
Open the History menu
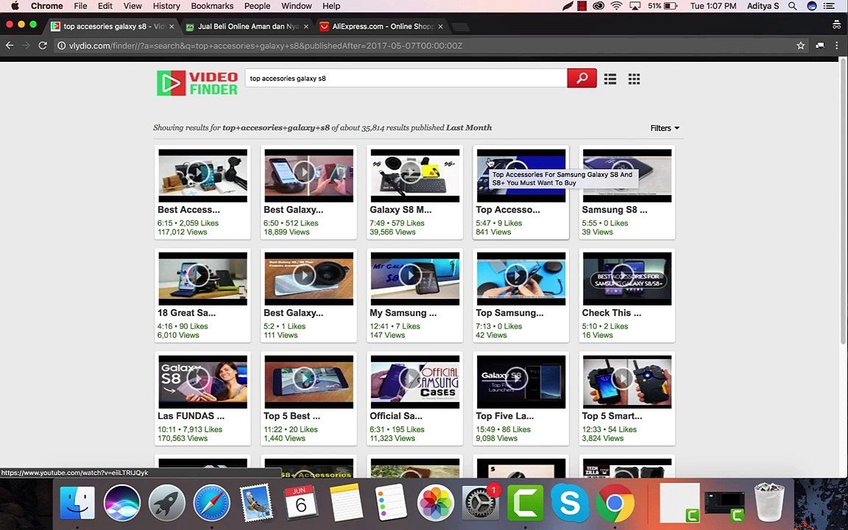[166, 6]
